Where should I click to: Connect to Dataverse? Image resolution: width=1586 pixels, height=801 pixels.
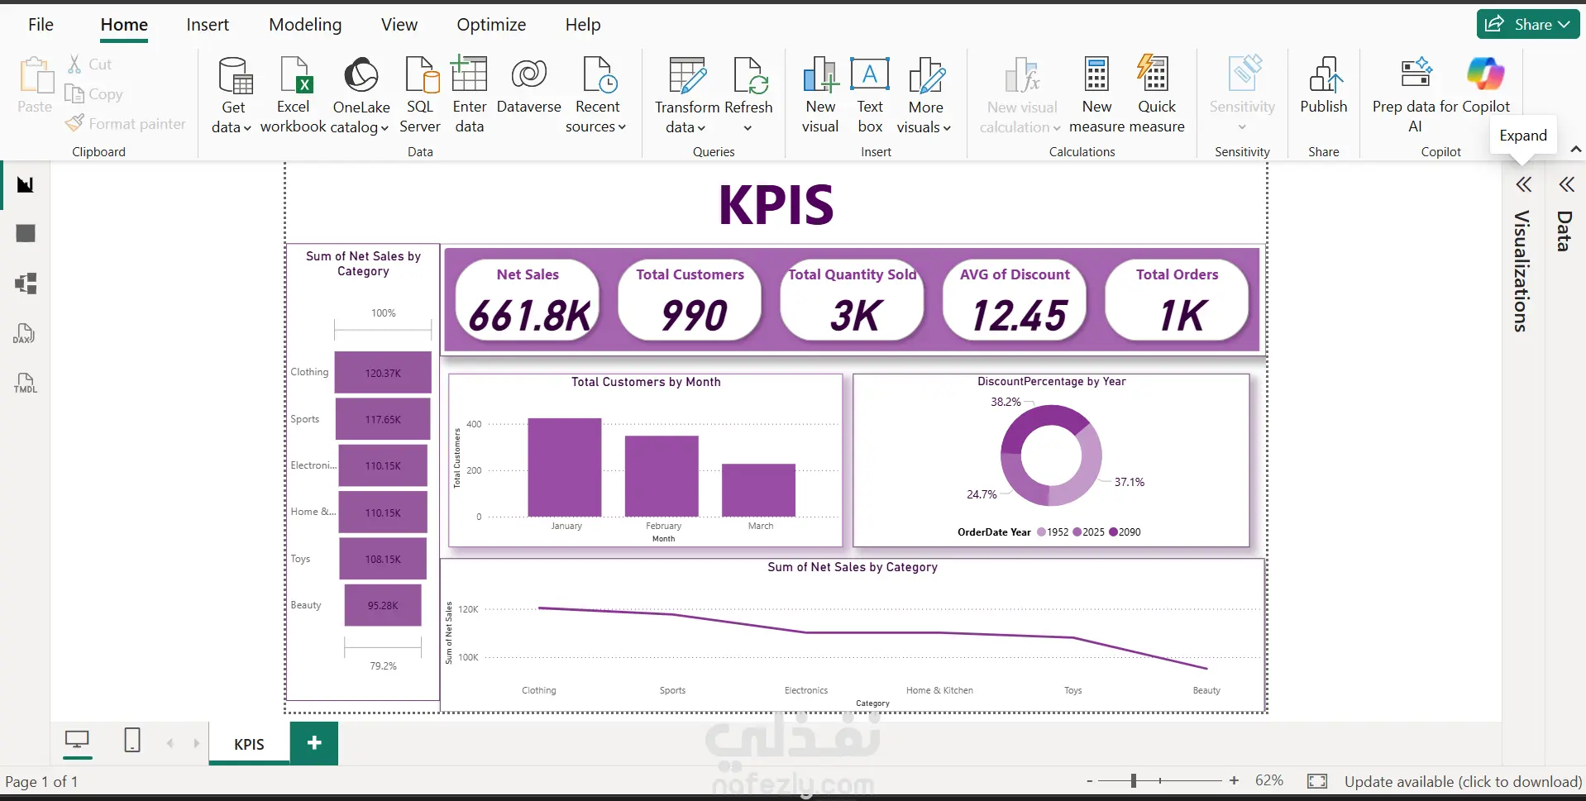529,86
